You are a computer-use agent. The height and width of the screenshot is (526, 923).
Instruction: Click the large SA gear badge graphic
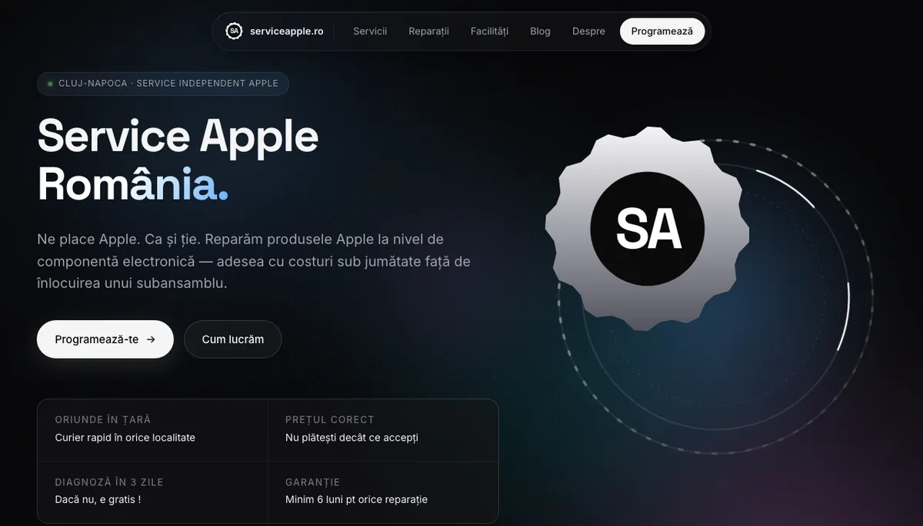coord(647,228)
